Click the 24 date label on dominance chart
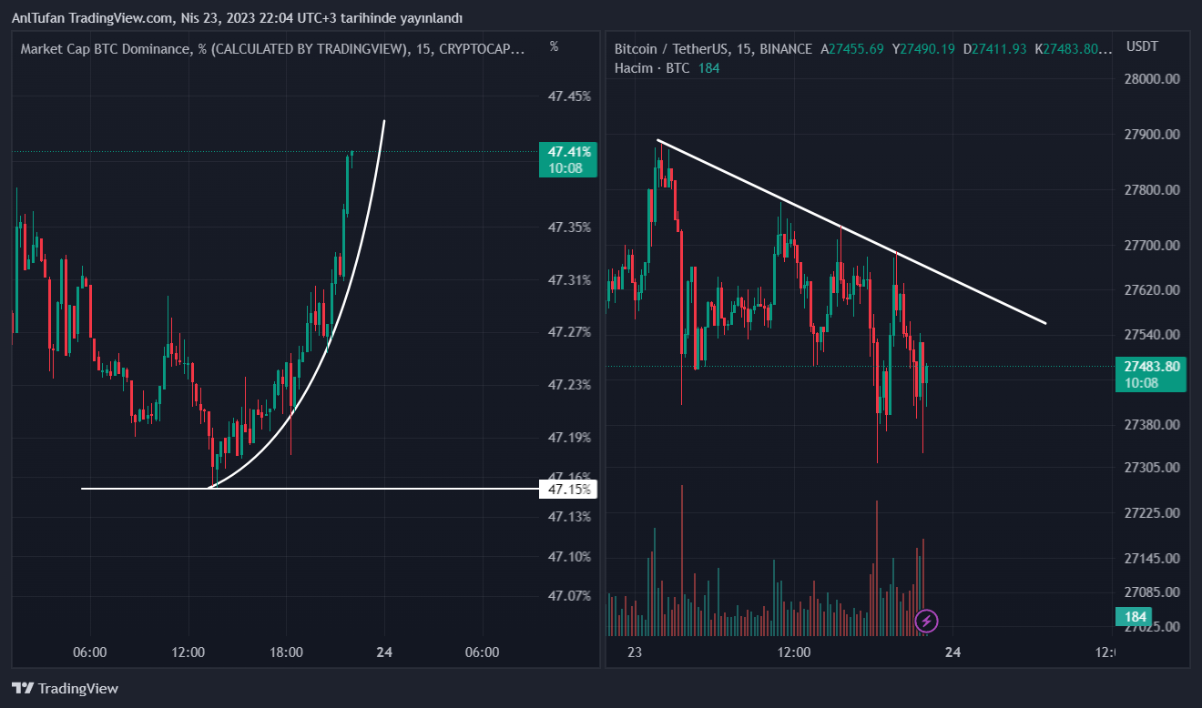The width and height of the screenshot is (1202, 708). 384,652
